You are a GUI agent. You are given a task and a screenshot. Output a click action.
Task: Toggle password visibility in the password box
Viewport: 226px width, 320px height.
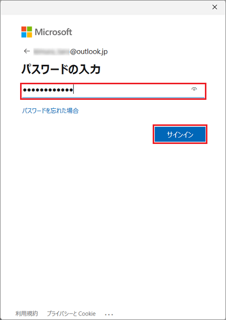(194, 89)
